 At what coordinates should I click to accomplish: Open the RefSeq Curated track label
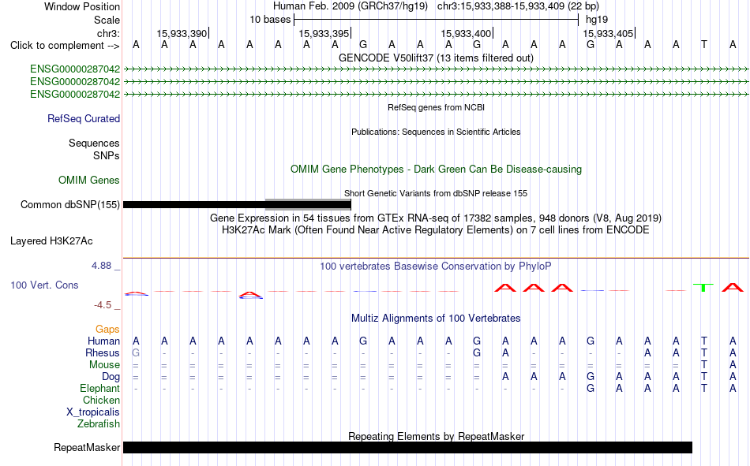84,118
